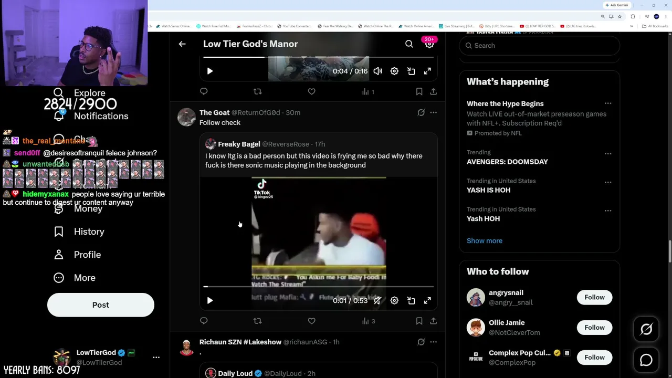The width and height of the screenshot is (672, 378).
Task: Go back using the arrow beside Low Tier God's Manor
Action: [x=182, y=44]
